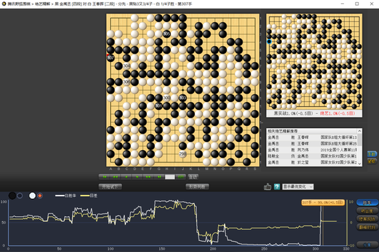This screenshot has width=379, height=252.
Task: Click the recommendation list scroll-down arrow
Action: pos(360,164)
